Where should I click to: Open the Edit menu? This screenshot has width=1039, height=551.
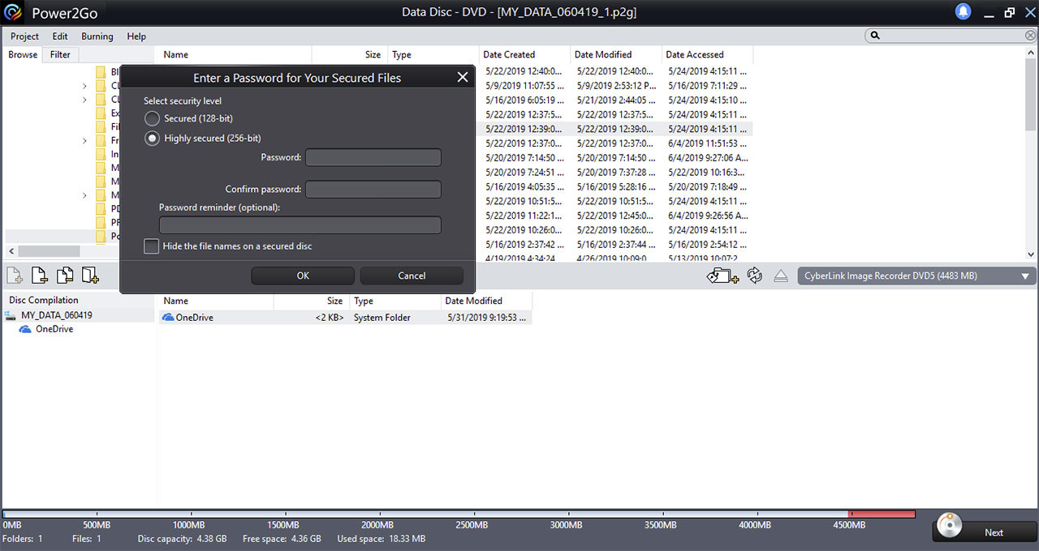[x=60, y=36]
